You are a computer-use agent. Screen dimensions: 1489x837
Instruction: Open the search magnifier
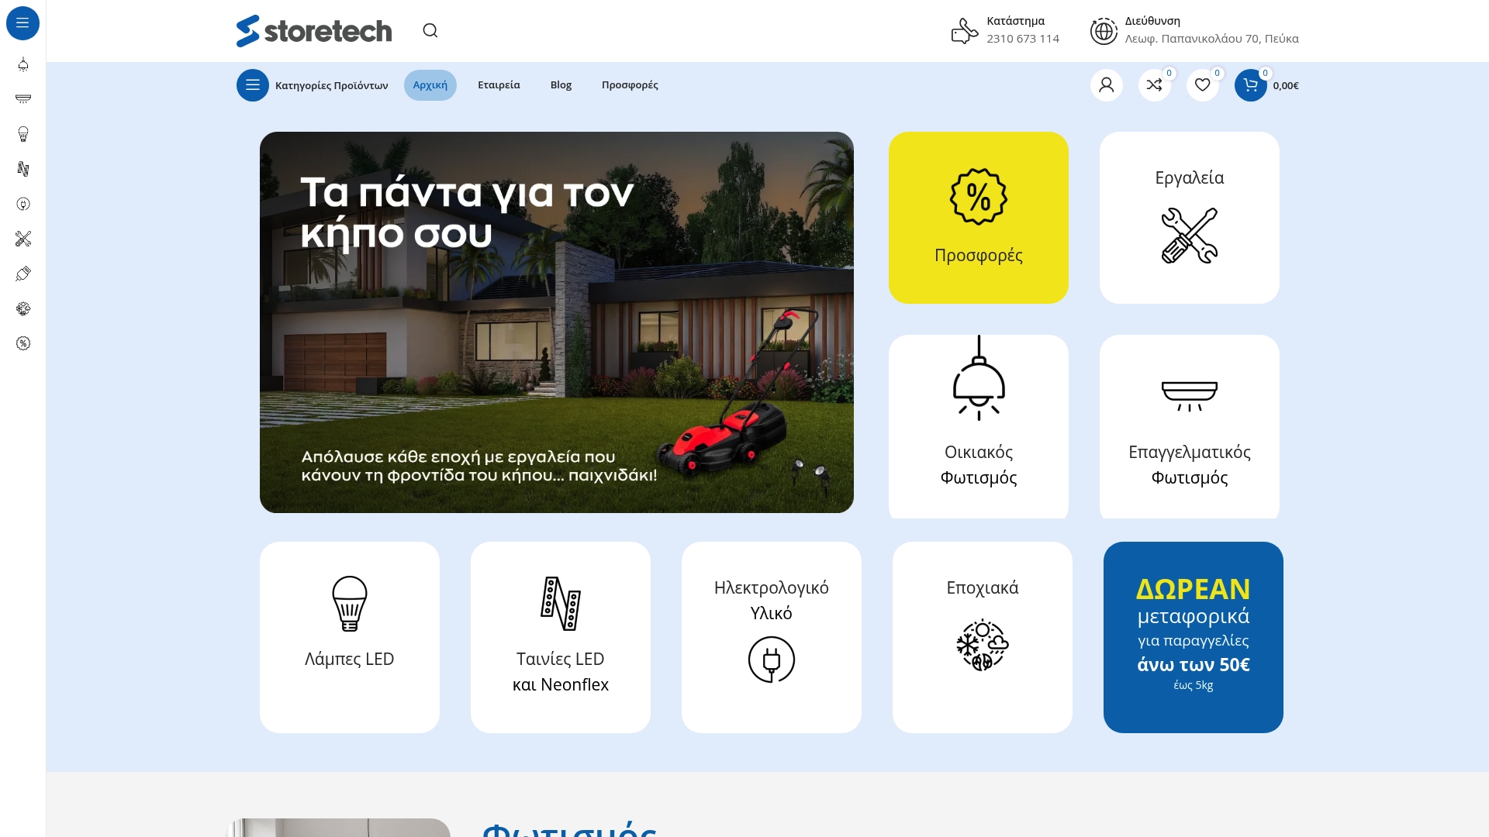pyautogui.click(x=430, y=30)
